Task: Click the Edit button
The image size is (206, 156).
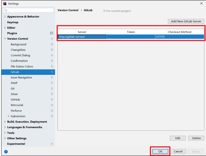Action: pyautogui.click(x=178, y=138)
